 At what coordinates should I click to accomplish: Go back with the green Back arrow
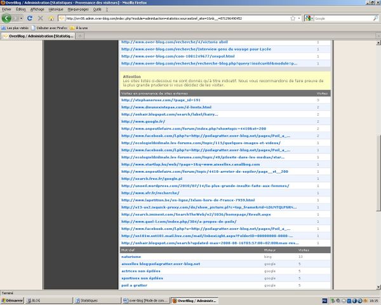pyautogui.click(x=6, y=18)
